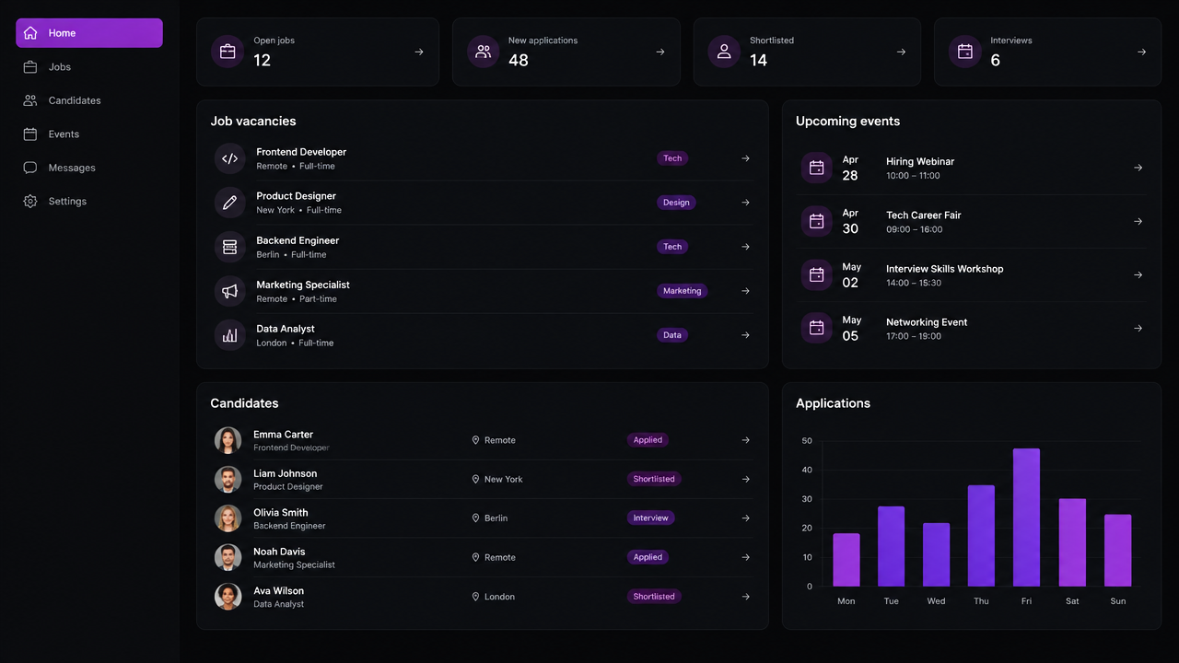Click the Networking Event calendar icon
Viewport: 1179px width, 663px height.
click(816, 328)
